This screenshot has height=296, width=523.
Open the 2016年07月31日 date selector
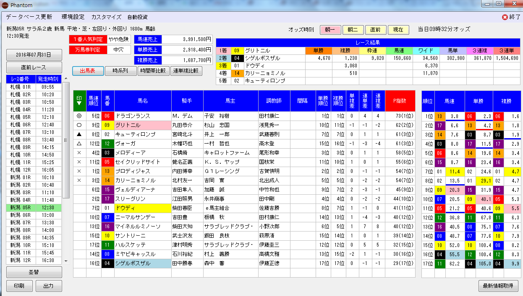[34, 55]
